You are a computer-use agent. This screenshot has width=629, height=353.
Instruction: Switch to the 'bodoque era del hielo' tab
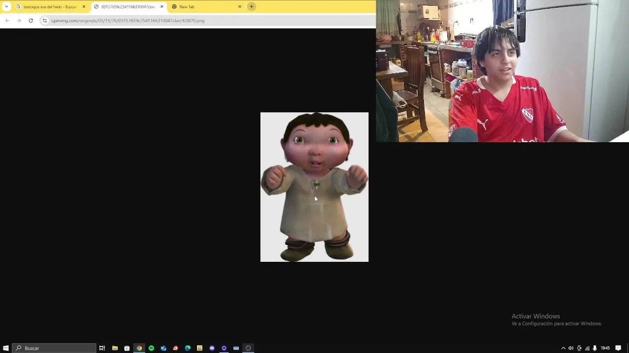(50, 7)
